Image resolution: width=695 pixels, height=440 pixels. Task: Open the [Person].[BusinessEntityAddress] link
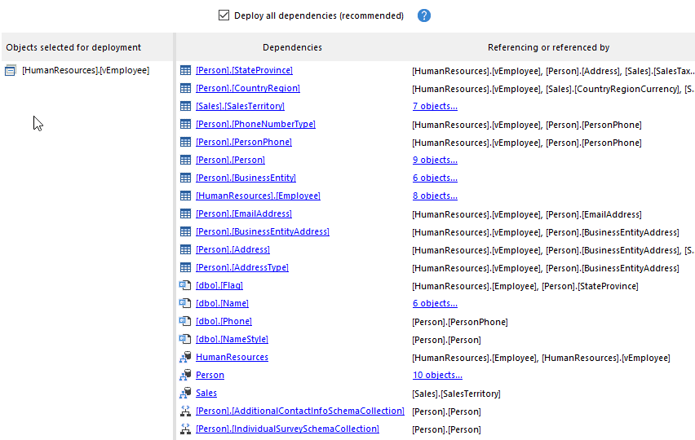(x=262, y=232)
